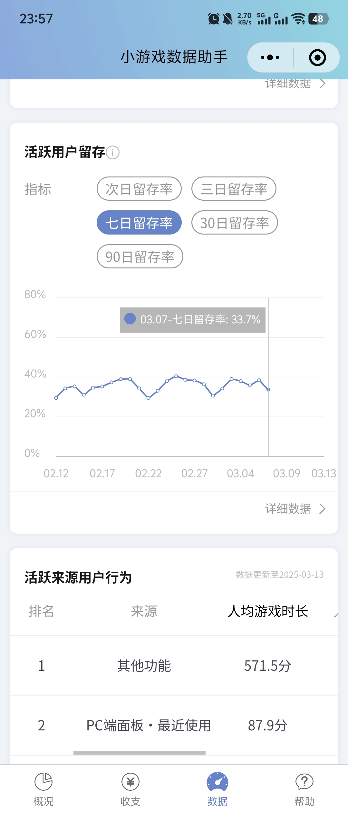348x813 pixels.
Task: Expand 详细数据 below the retention chart
Action: coord(295,509)
